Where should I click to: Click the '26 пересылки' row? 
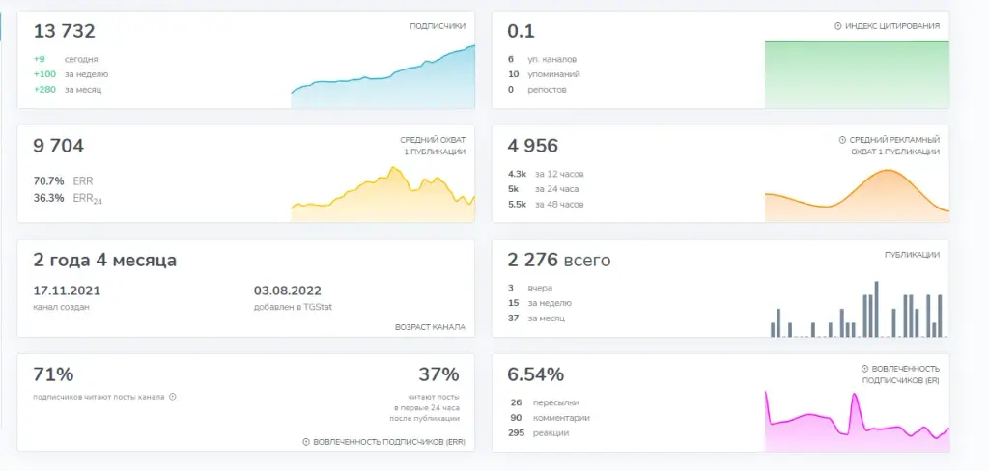click(x=543, y=402)
